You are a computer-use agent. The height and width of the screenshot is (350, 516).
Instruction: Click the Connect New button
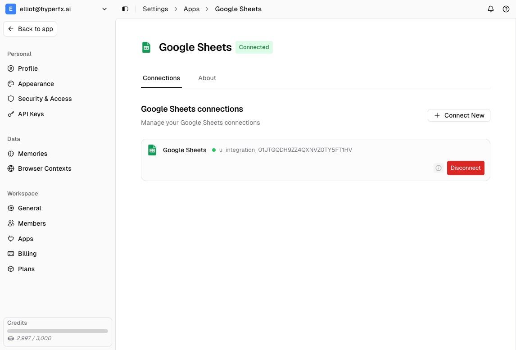pos(459,115)
